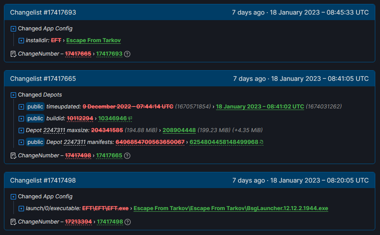Viewport: 380px width, 235px height.
Task: Open new change number 17417693 link
Action: [x=109, y=54]
